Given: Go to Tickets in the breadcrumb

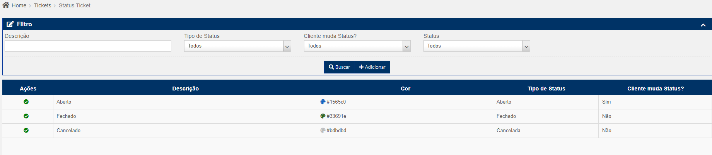Looking at the screenshot, I should coord(43,5).
